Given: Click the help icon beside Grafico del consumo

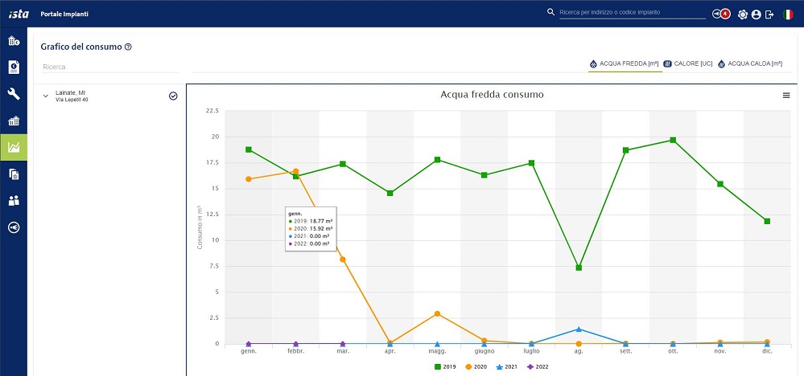Looking at the screenshot, I should pos(129,47).
